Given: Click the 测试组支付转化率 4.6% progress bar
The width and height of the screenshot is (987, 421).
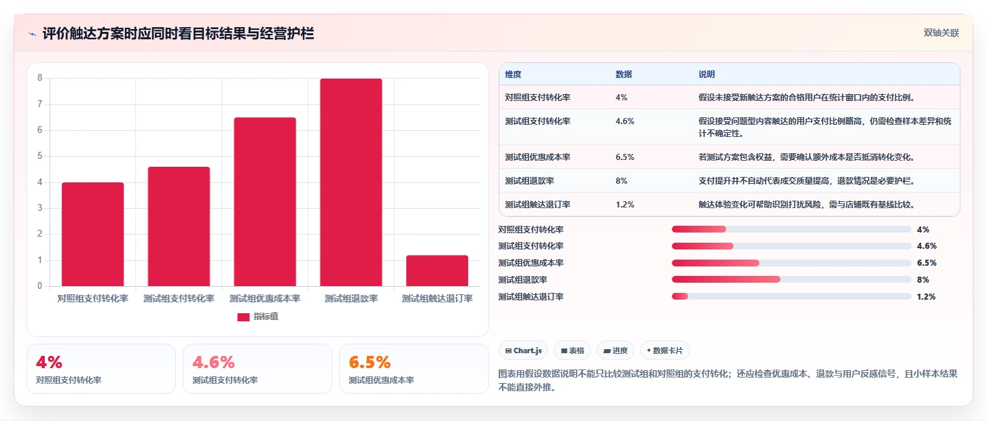Looking at the screenshot, I should pos(791,246).
